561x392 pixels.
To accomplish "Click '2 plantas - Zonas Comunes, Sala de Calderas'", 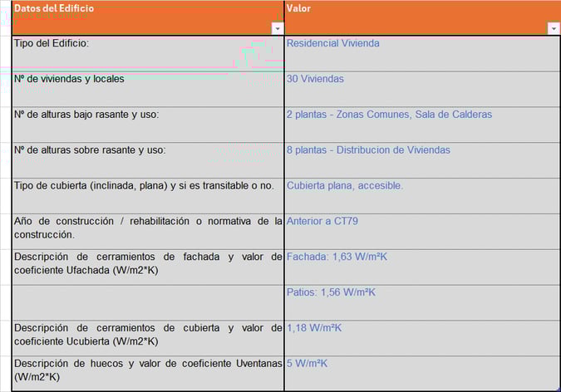I will tap(422, 125).
